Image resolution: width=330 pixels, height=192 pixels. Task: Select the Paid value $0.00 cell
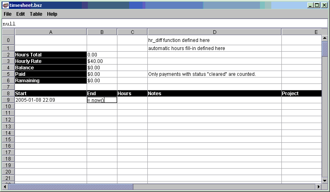point(102,74)
